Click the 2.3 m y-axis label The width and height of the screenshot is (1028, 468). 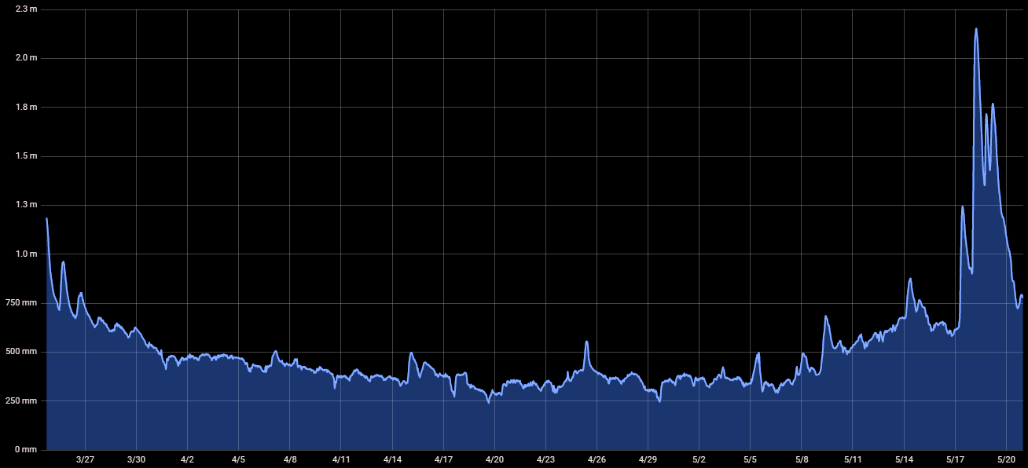click(27, 9)
